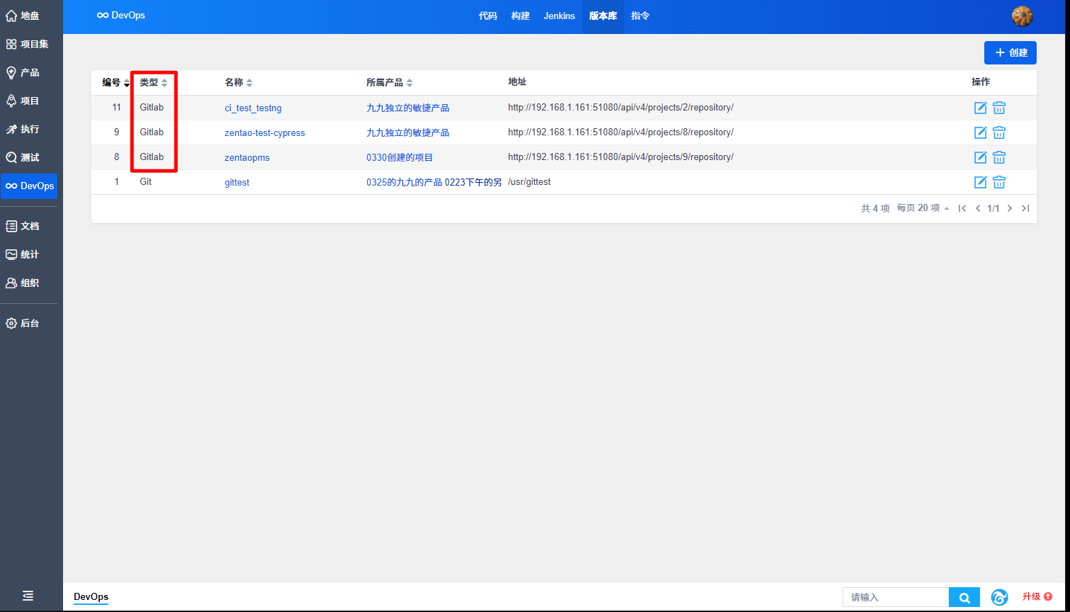Open the 代码 tab
This screenshot has width=1070, height=612.
488,16
